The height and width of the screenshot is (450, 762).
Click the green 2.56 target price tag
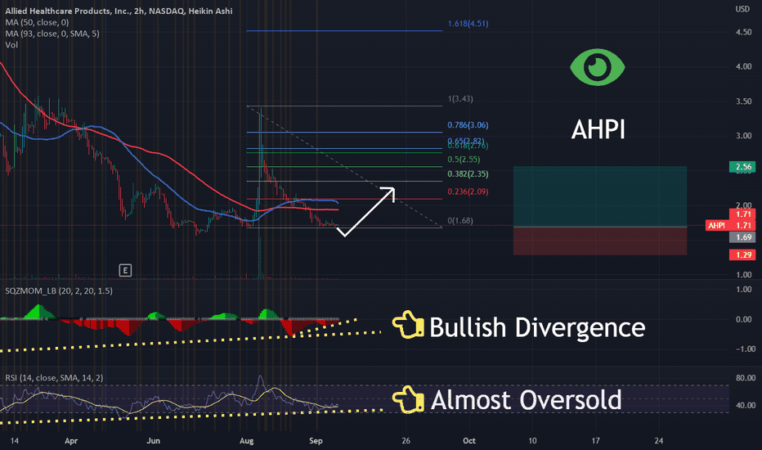pyautogui.click(x=742, y=167)
